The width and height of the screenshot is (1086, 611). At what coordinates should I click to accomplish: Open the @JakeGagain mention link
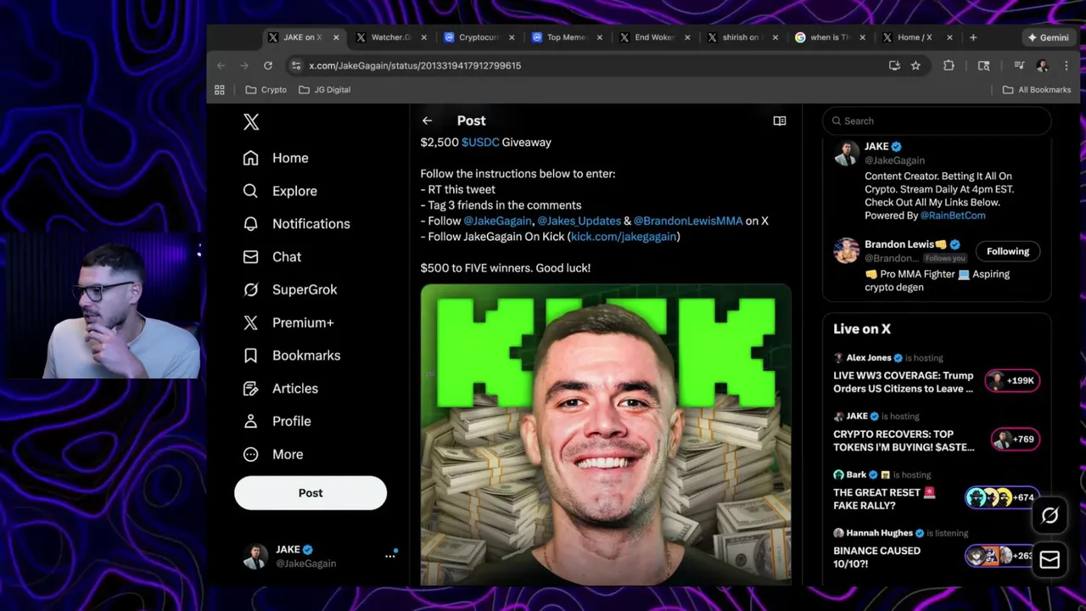(x=497, y=221)
